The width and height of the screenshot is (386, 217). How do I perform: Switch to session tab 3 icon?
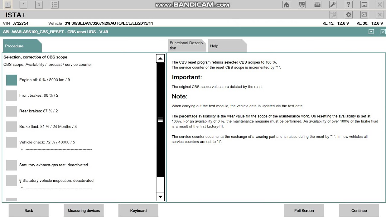point(39,5)
